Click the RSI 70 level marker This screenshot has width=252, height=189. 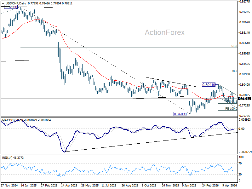240,163
